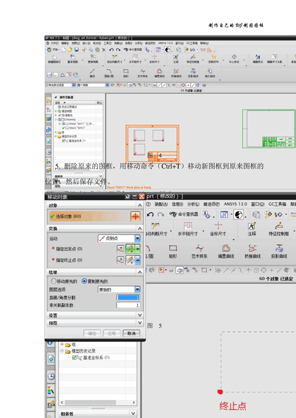Expand the 设置 section
The image size is (296, 418).
point(140,315)
